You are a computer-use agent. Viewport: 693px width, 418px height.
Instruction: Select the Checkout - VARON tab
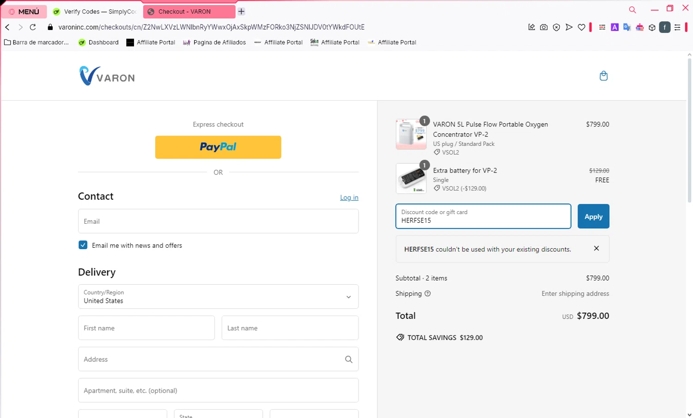pos(189,12)
